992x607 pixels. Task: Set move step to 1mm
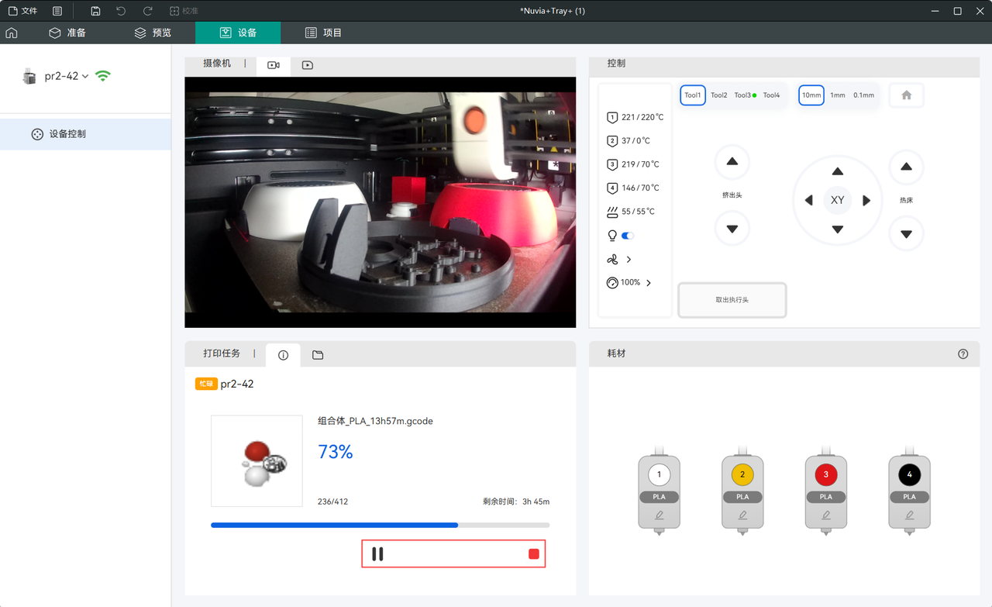tap(838, 95)
